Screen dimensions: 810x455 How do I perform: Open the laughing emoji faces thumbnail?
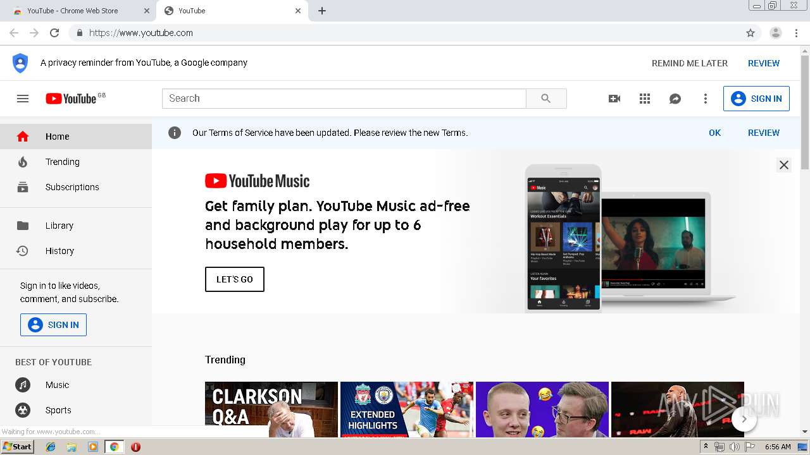(542, 409)
